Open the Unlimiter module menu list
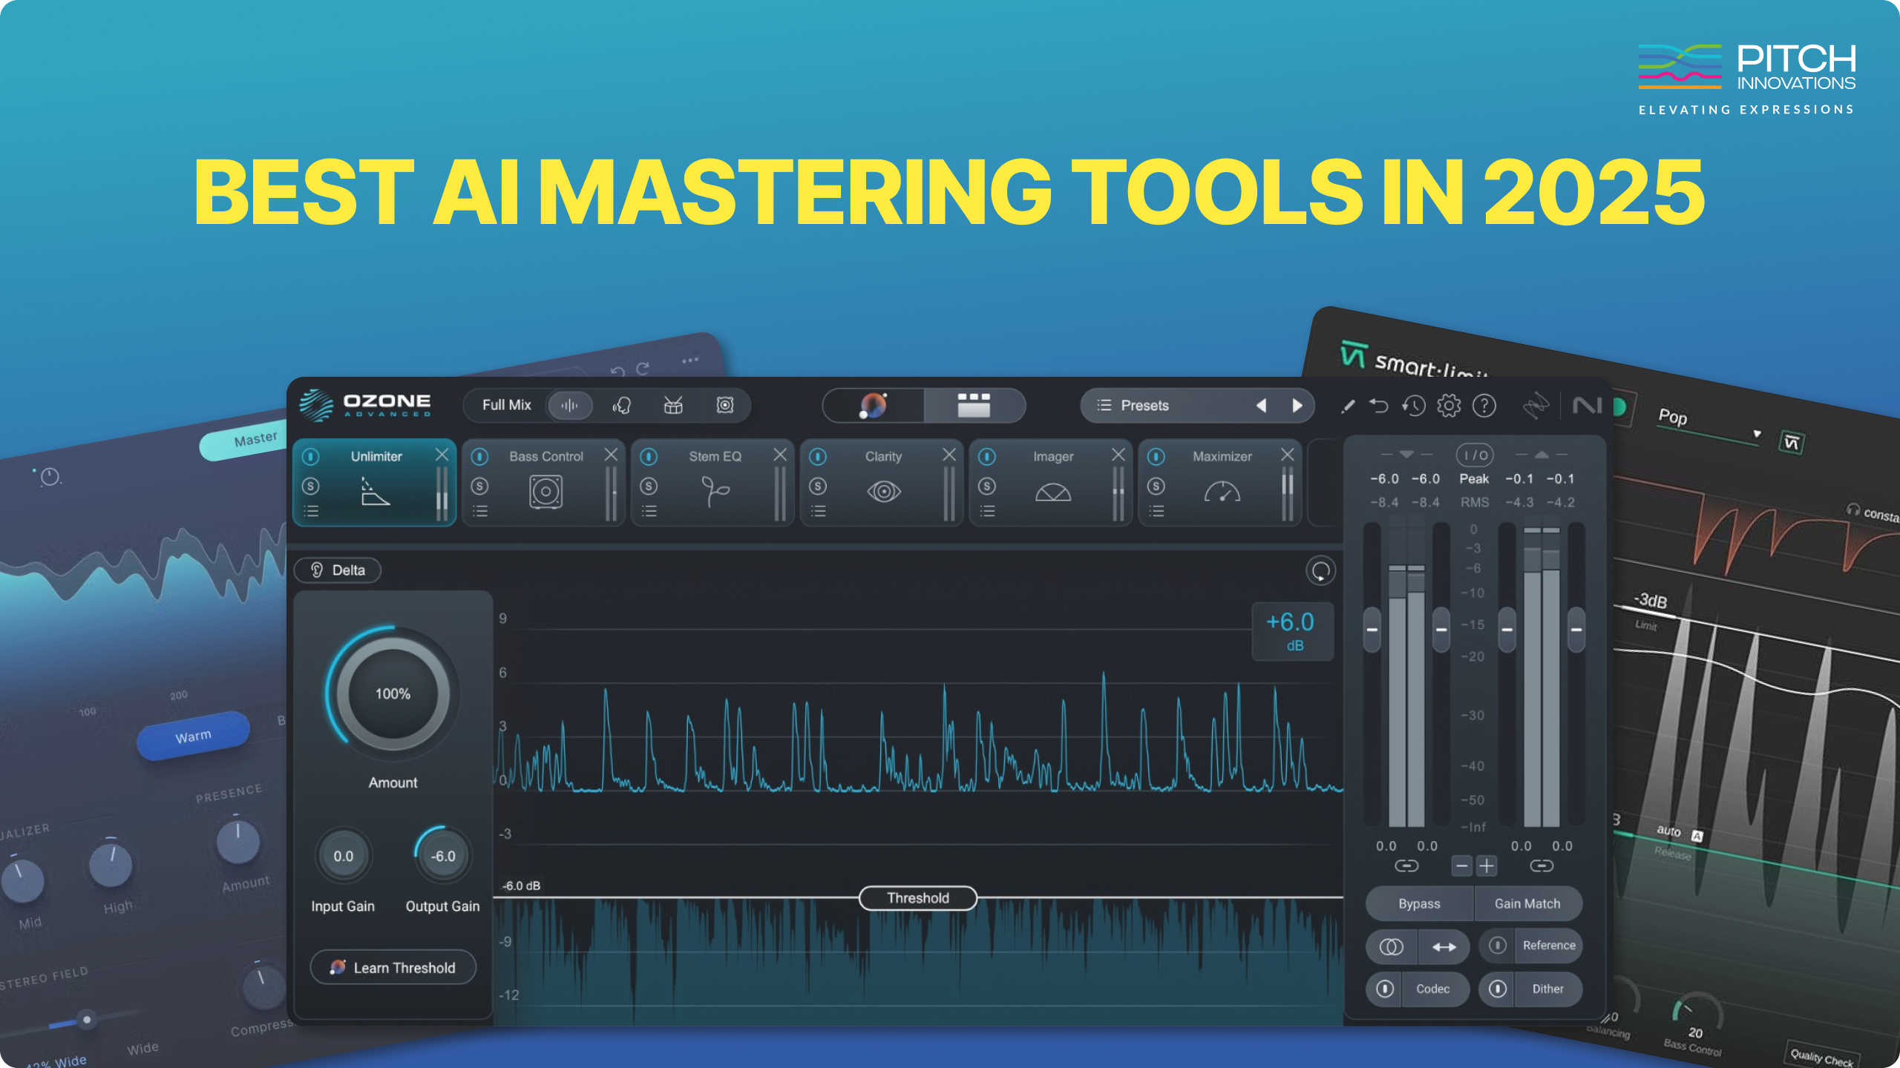The height and width of the screenshot is (1068, 1900). [312, 510]
